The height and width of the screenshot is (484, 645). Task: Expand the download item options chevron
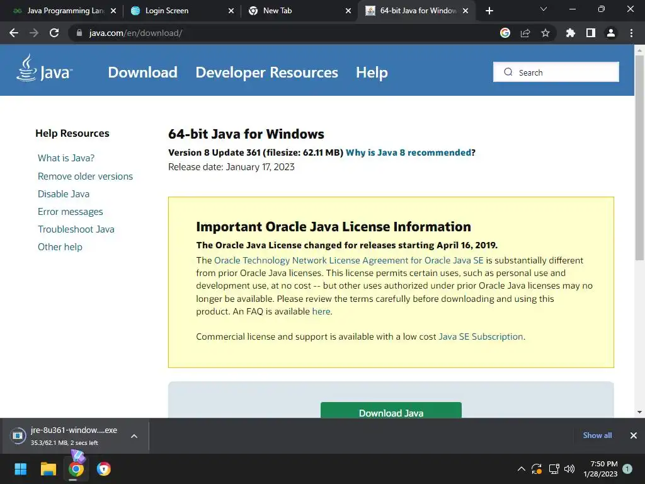(x=134, y=436)
